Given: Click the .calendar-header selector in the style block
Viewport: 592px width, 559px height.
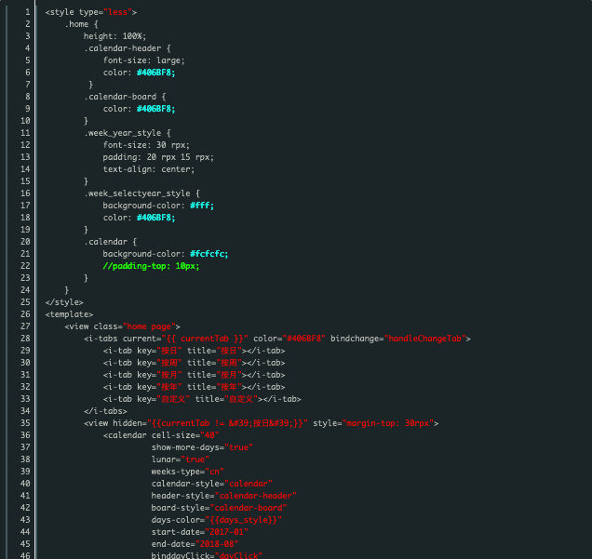Looking at the screenshot, I should click(123, 48).
